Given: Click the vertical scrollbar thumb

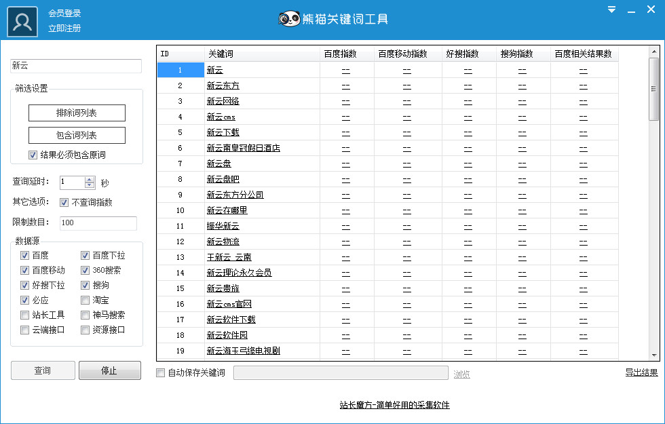Looking at the screenshot, I should 653,89.
